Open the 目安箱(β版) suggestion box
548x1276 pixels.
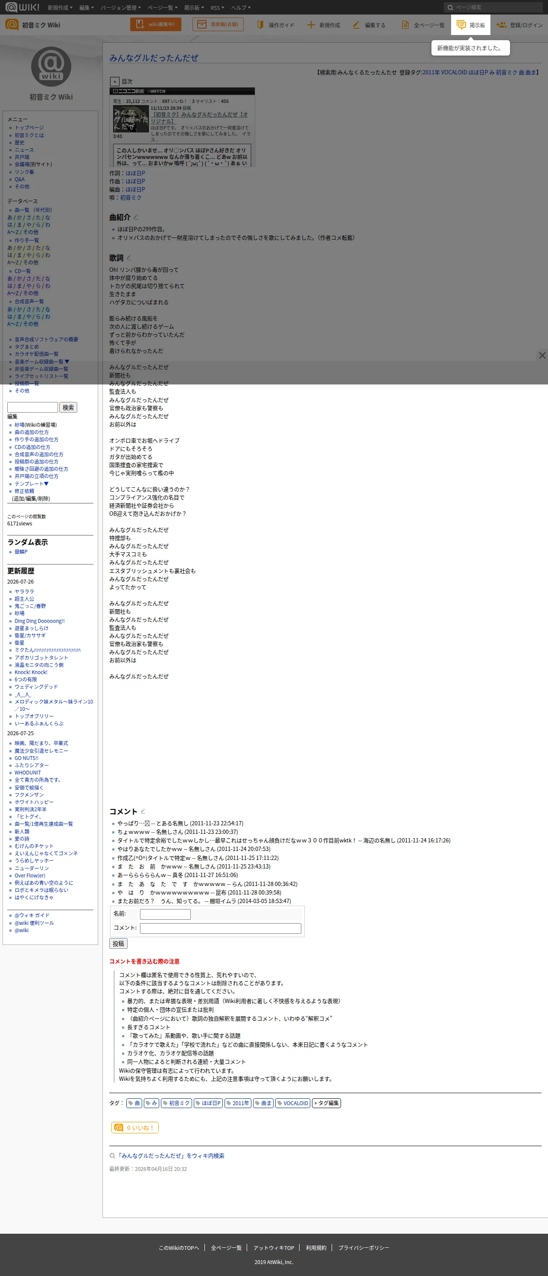click(218, 24)
